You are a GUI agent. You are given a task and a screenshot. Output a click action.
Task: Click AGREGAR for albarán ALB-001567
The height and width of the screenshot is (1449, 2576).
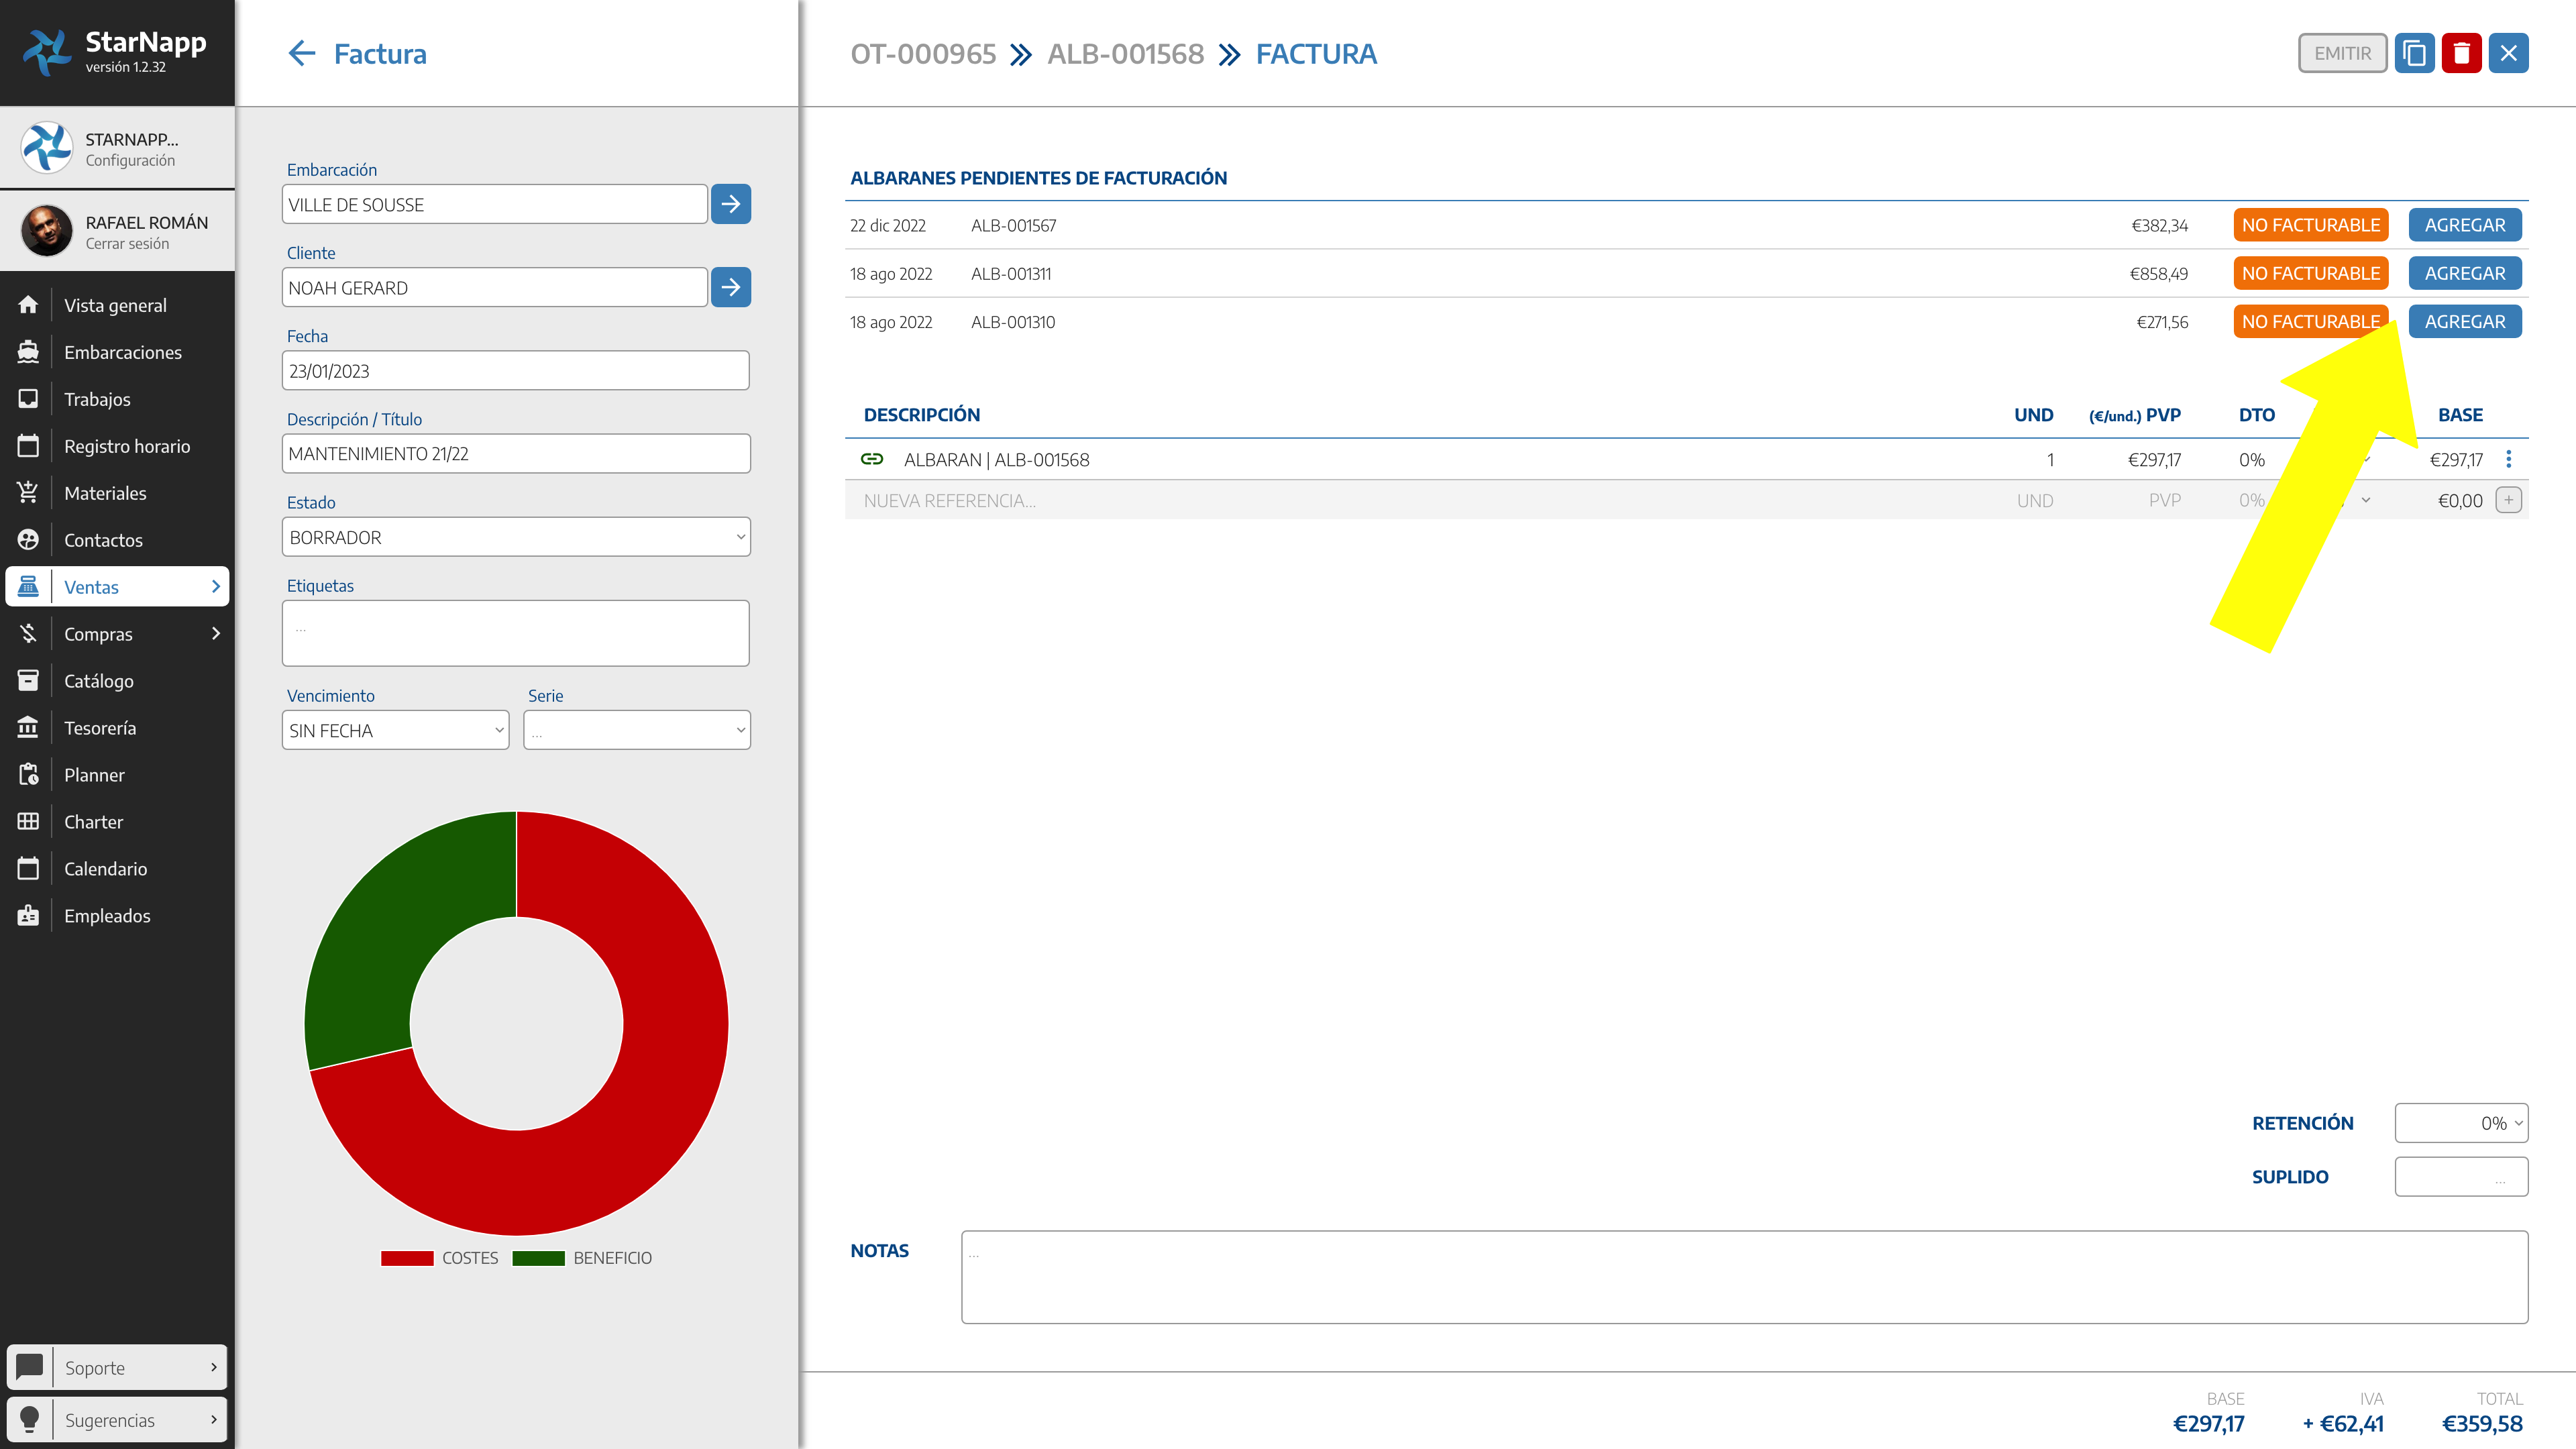[2464, 225]
